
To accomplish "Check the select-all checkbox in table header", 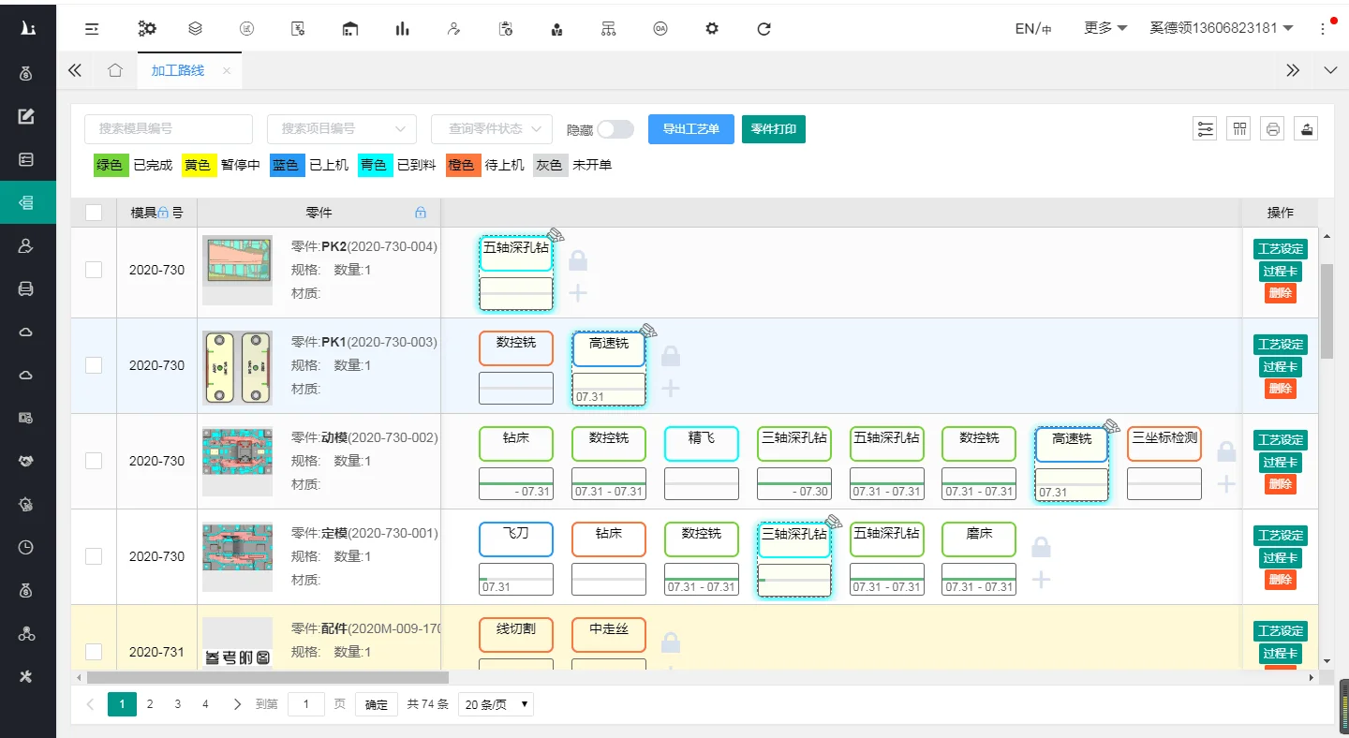I will click(x=94, y=213).
